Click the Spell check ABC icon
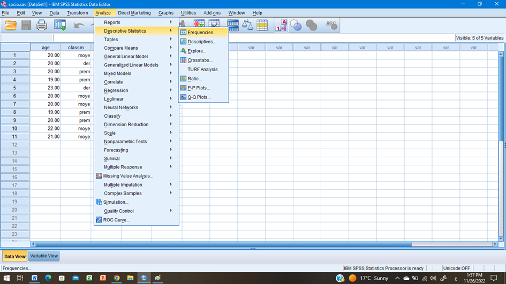This screenshot has width=506, height=284. tap(331, 25)
